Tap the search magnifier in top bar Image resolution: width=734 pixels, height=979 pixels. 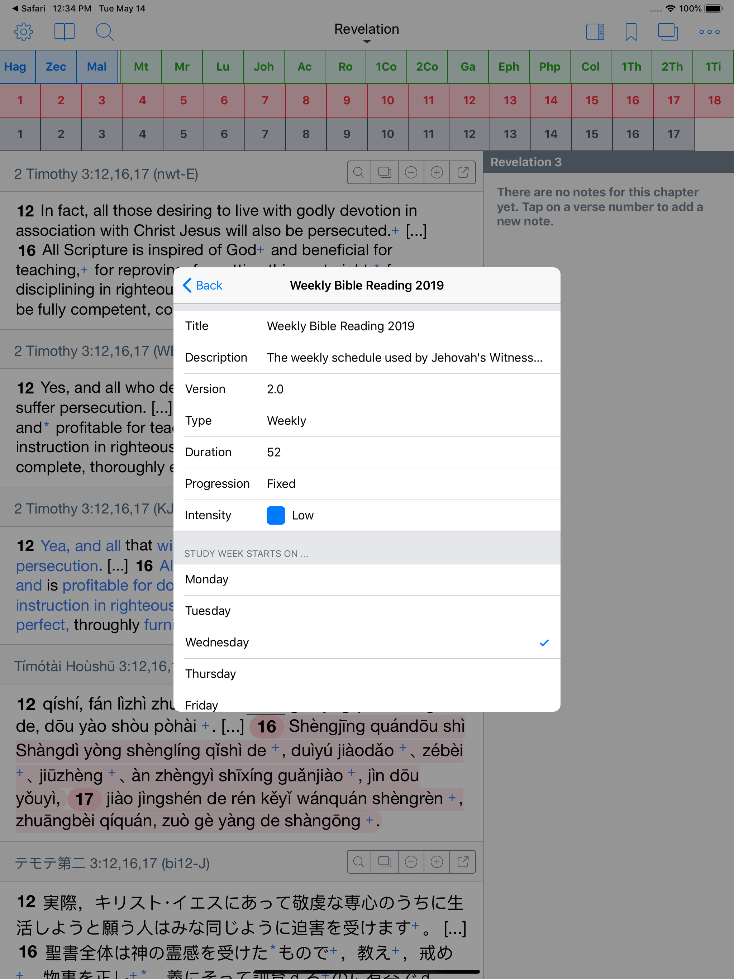(x=105, y=32)
